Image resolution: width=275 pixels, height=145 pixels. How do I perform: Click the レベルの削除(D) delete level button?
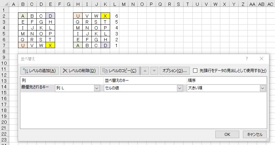(79, 71)
